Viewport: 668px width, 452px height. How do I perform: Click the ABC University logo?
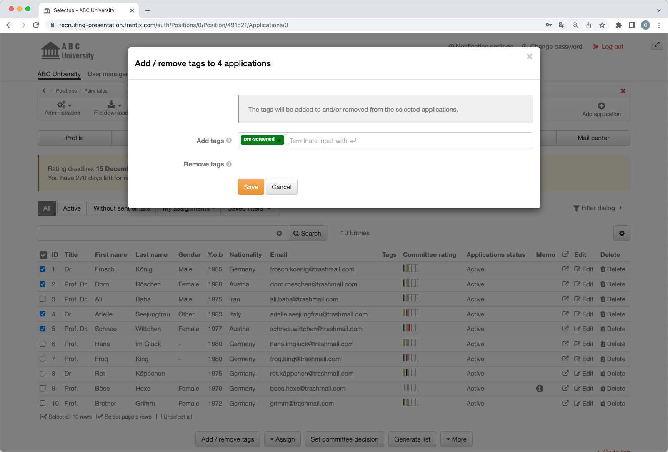[x=68, y=51]
